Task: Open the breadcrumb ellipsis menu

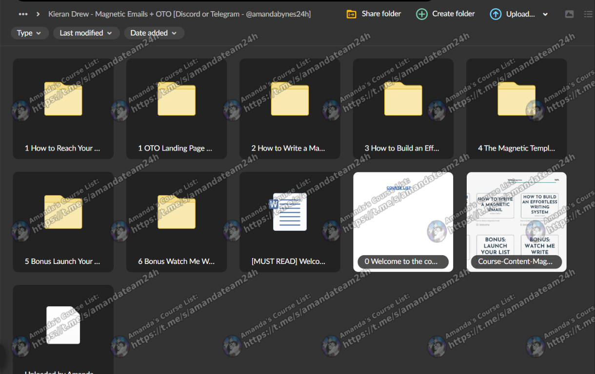Action: click(23, 14)
